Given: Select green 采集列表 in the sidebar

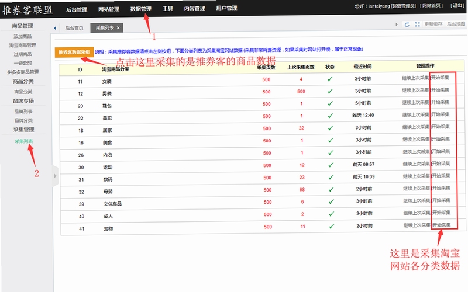Looking at the screenshot, I should click(x=24, y=141).
